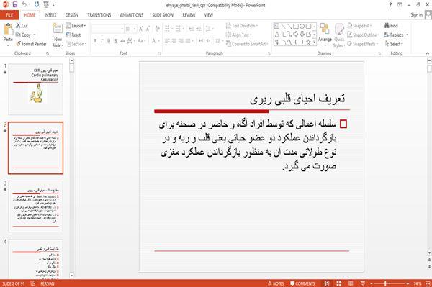The image size is (432, 287).
Task: Click Convert to SmartArt button
Action: tap(246, 44)
